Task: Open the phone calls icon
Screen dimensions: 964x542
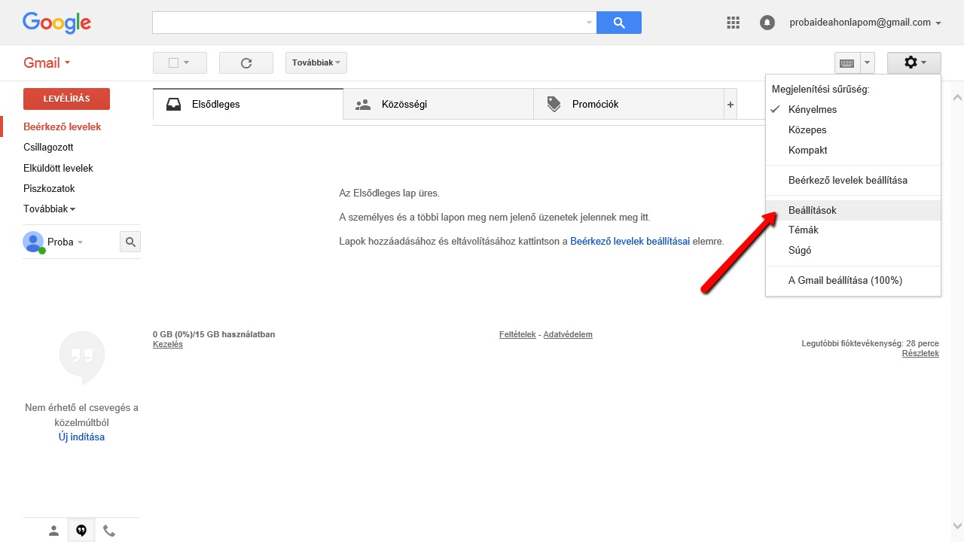Action: pyautogui.click(x=109, y=531)
